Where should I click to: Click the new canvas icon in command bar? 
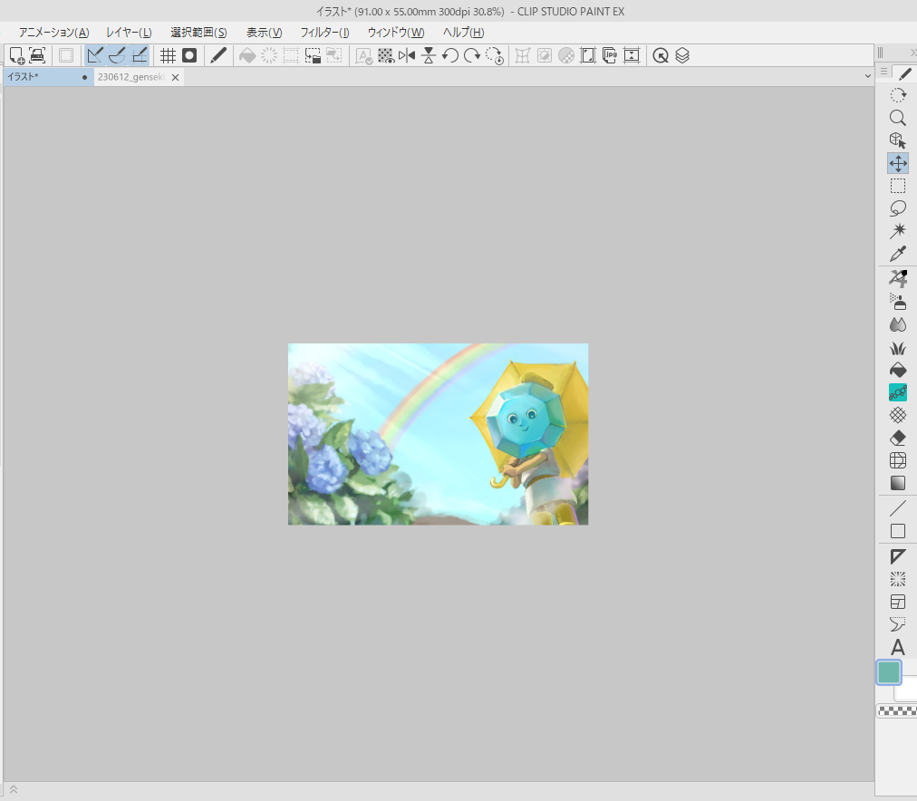click(16, 55)
